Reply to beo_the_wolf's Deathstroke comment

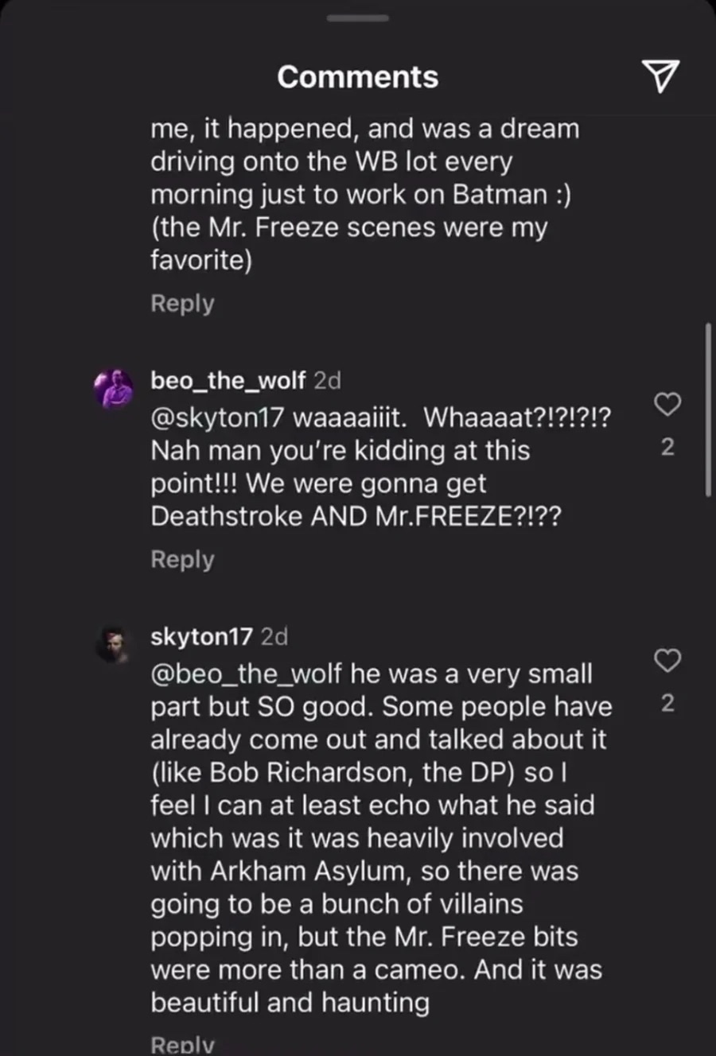coord(182,559)
